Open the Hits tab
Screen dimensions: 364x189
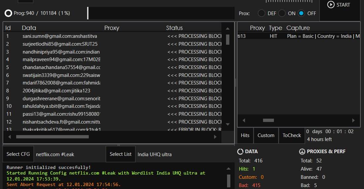pos(245,135)
